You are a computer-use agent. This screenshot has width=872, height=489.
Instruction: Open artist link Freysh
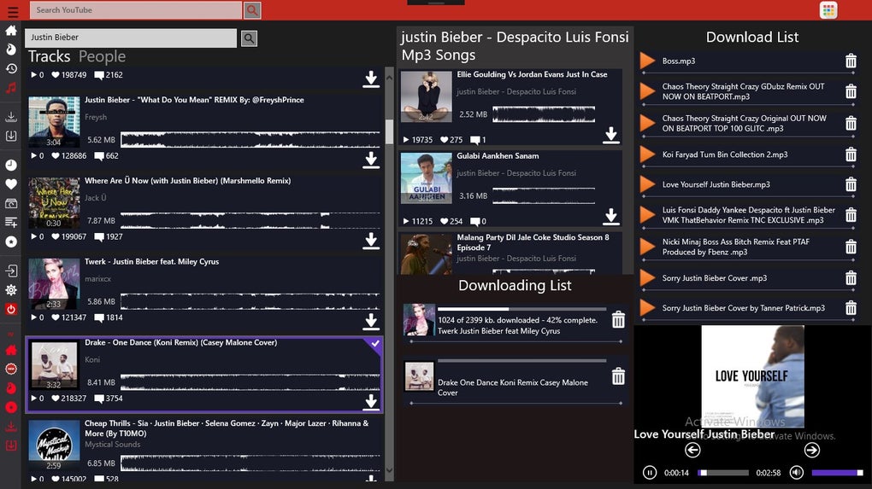pyautogui.click(x=96, y=117)
